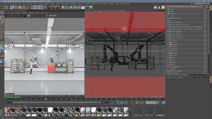Toggle the coordinate system icon
212x119 pixels.
pyautogui.click(x=45, y=7)
